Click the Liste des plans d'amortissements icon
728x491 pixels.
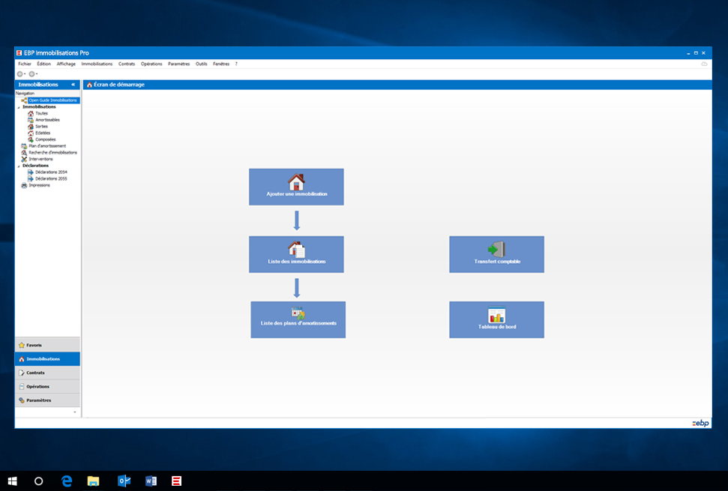(x=298, y=313)
